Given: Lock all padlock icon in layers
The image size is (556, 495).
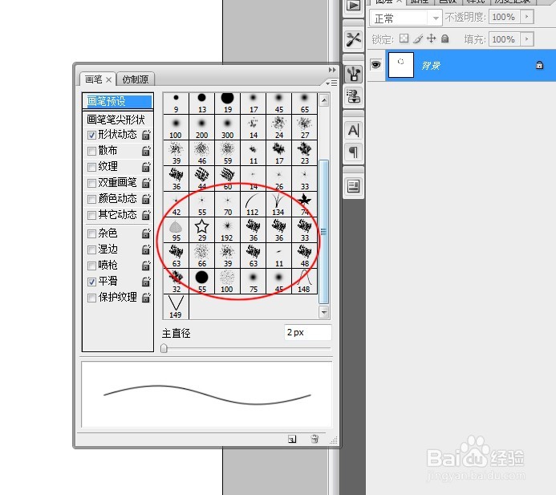Looking at the screenshot, I should (445, 39).
